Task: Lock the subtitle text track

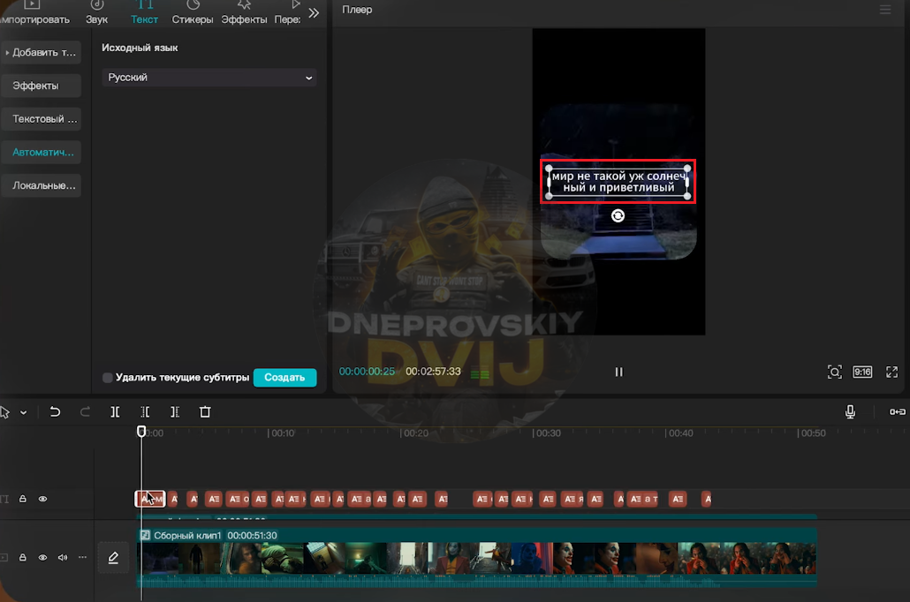Action: (23, 499)
